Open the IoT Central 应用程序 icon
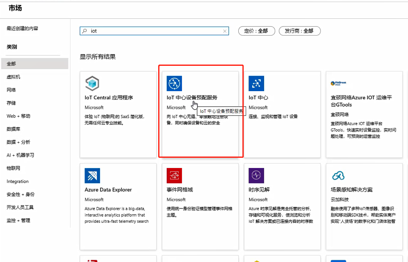408x262 pixels. 92,83
